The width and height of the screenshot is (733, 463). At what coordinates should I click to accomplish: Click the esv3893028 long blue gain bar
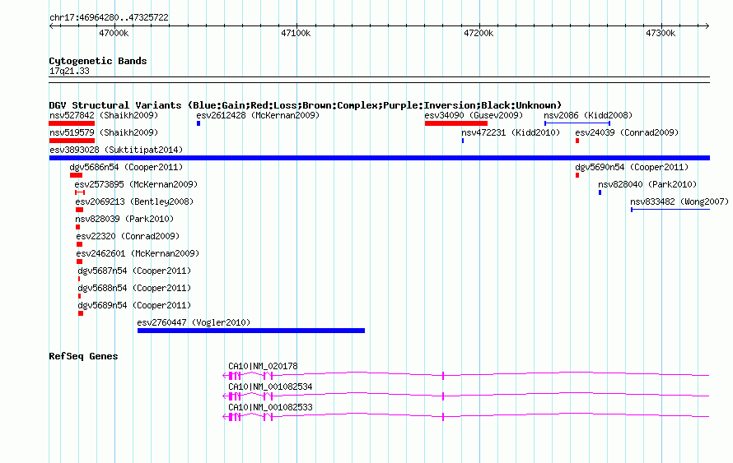pos(380,158)
